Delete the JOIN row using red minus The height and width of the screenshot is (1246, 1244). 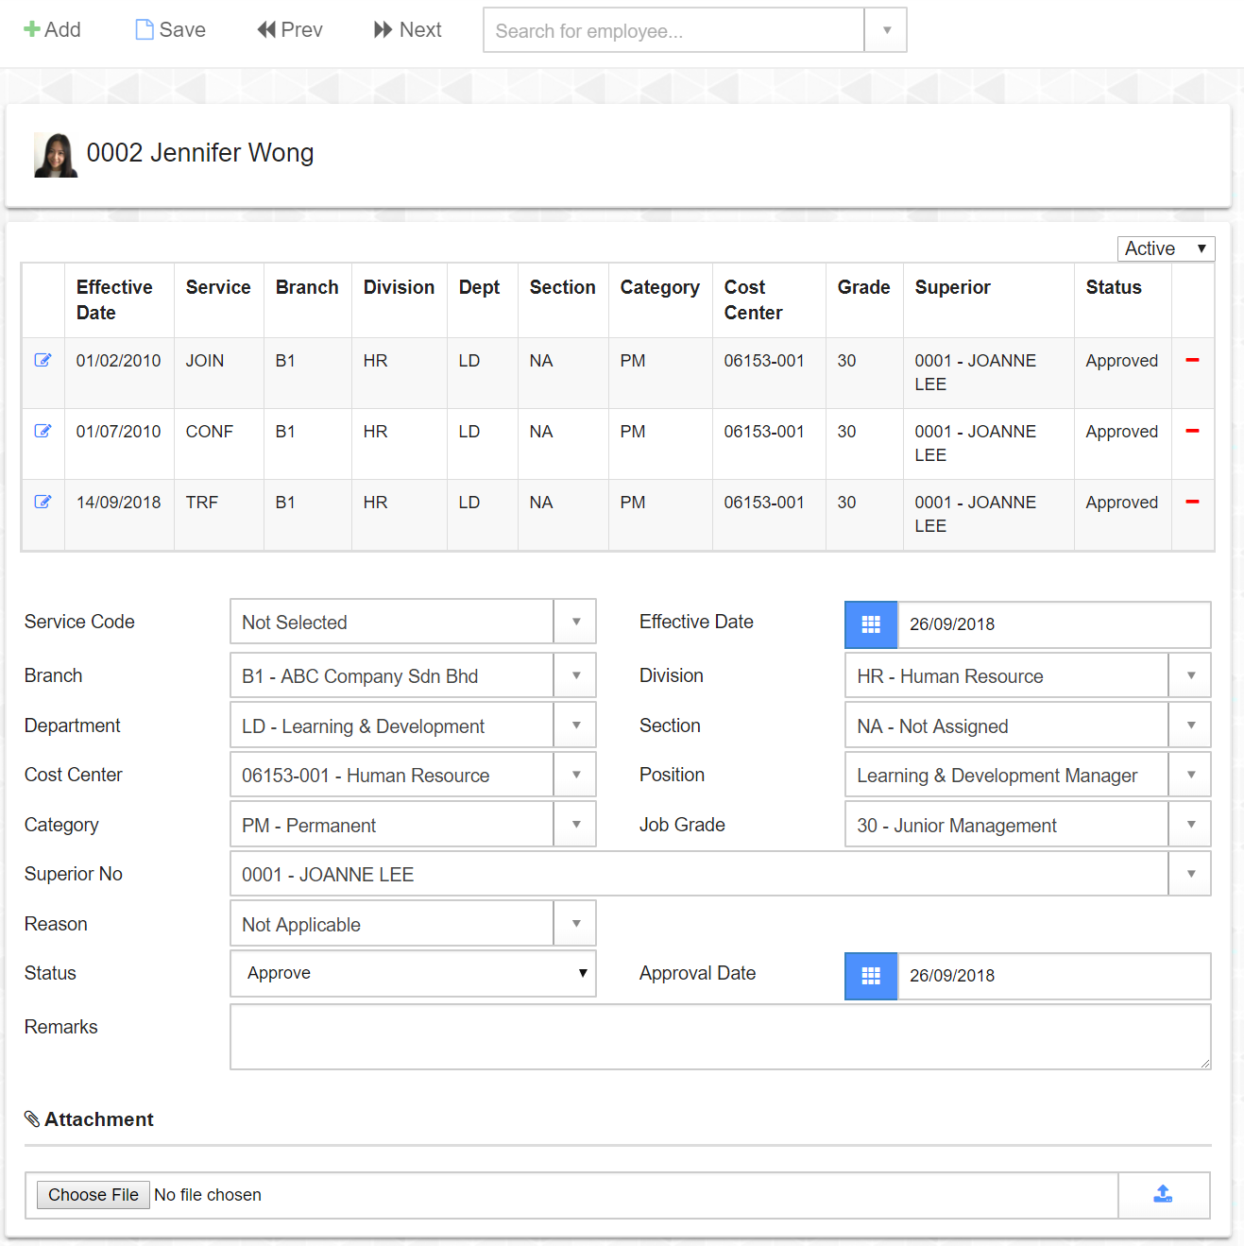1192,360
